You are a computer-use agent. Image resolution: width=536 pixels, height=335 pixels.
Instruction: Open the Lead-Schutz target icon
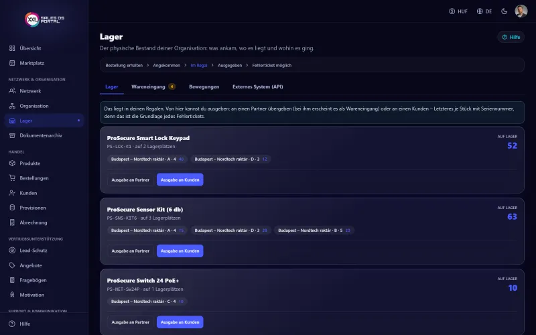12,250
